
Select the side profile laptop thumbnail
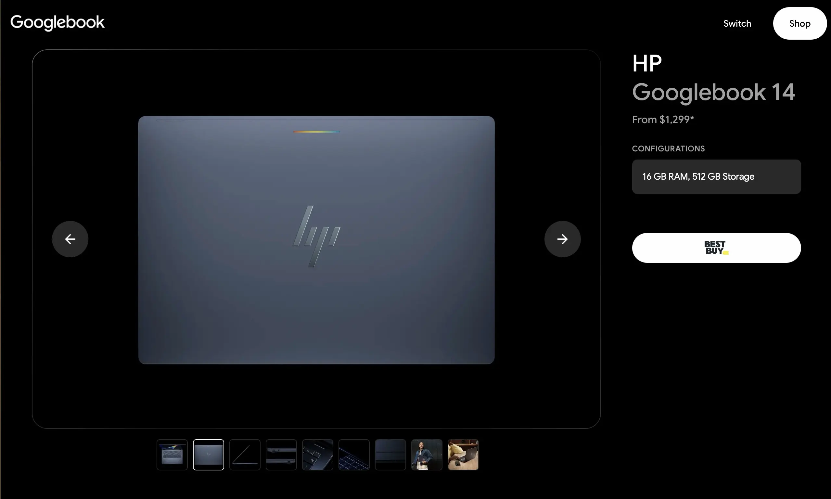pos(245,454)
